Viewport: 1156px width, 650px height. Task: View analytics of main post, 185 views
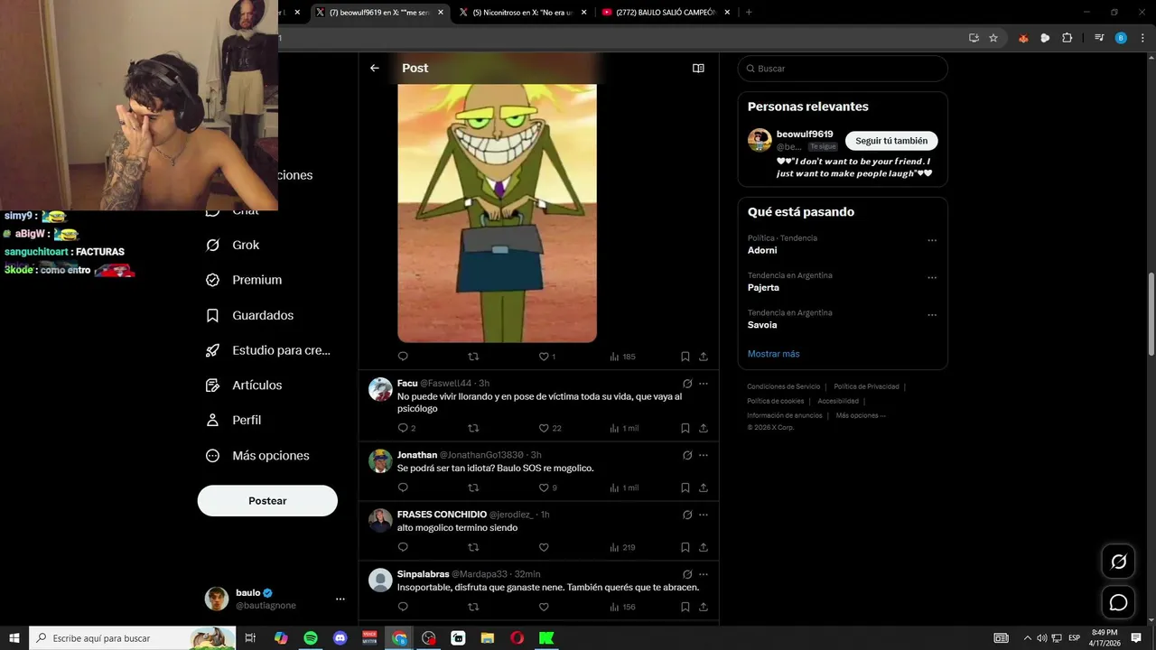coord(622,357)
